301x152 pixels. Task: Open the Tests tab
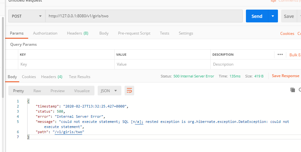point(165,33)
